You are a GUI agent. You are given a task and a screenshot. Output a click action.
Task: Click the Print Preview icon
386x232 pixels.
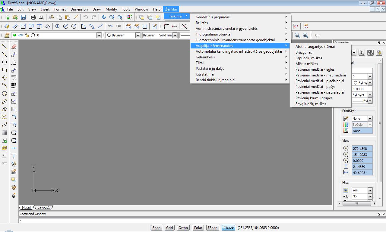pos(41,17)
